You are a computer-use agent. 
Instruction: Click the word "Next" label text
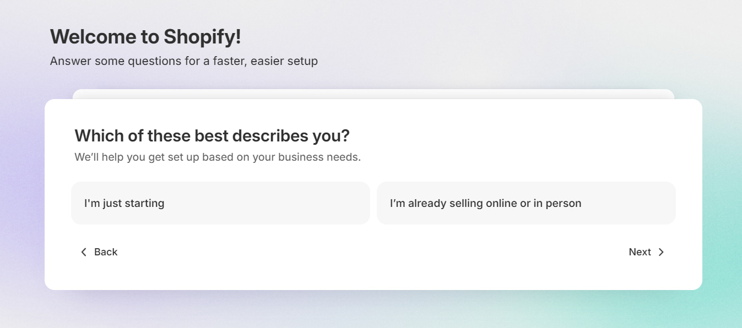(x=640, y=252)
